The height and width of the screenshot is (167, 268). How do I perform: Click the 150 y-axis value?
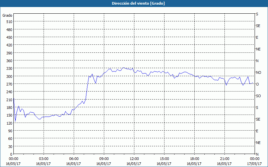click(x=9, y=115)
